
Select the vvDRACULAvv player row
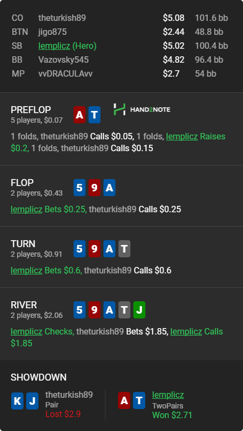tap(120, 73)
